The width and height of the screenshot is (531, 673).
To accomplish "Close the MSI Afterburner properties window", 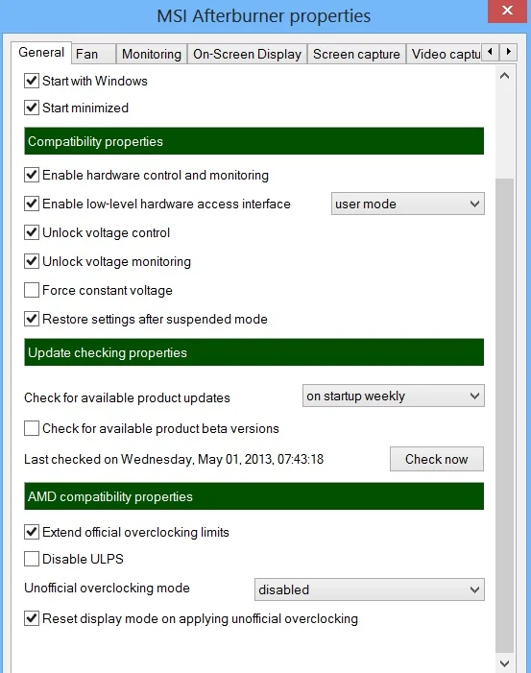I will tap(507, 11).
